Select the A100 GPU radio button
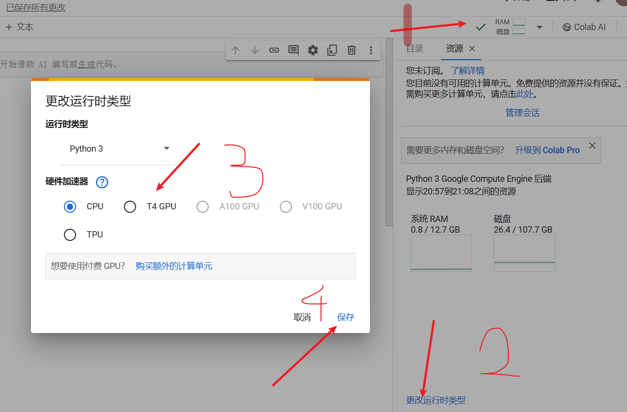Screen dimensions: 627x412 [202, 206]
